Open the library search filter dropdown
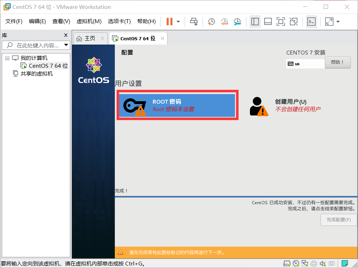This screenshot has height=268, width=358. pyautogui.click(x=66, y=45)
